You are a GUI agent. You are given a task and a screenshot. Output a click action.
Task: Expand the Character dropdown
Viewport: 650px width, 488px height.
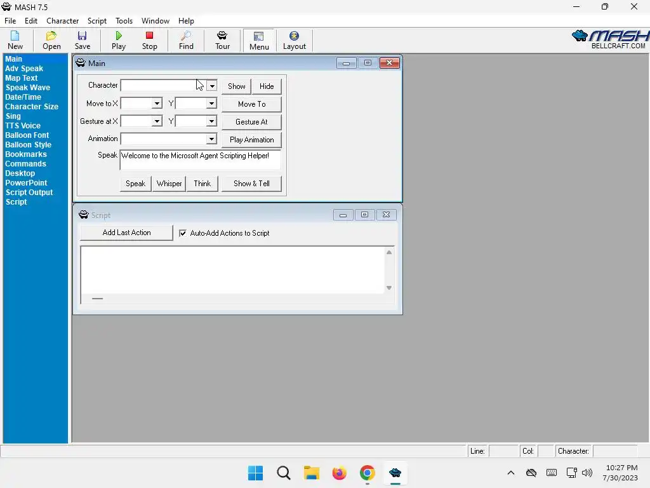[212, 86]
